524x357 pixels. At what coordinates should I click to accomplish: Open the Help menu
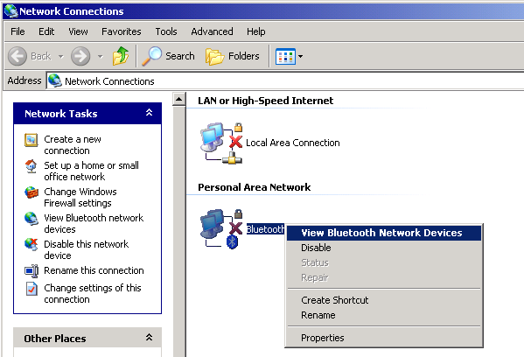coord(256,31)
